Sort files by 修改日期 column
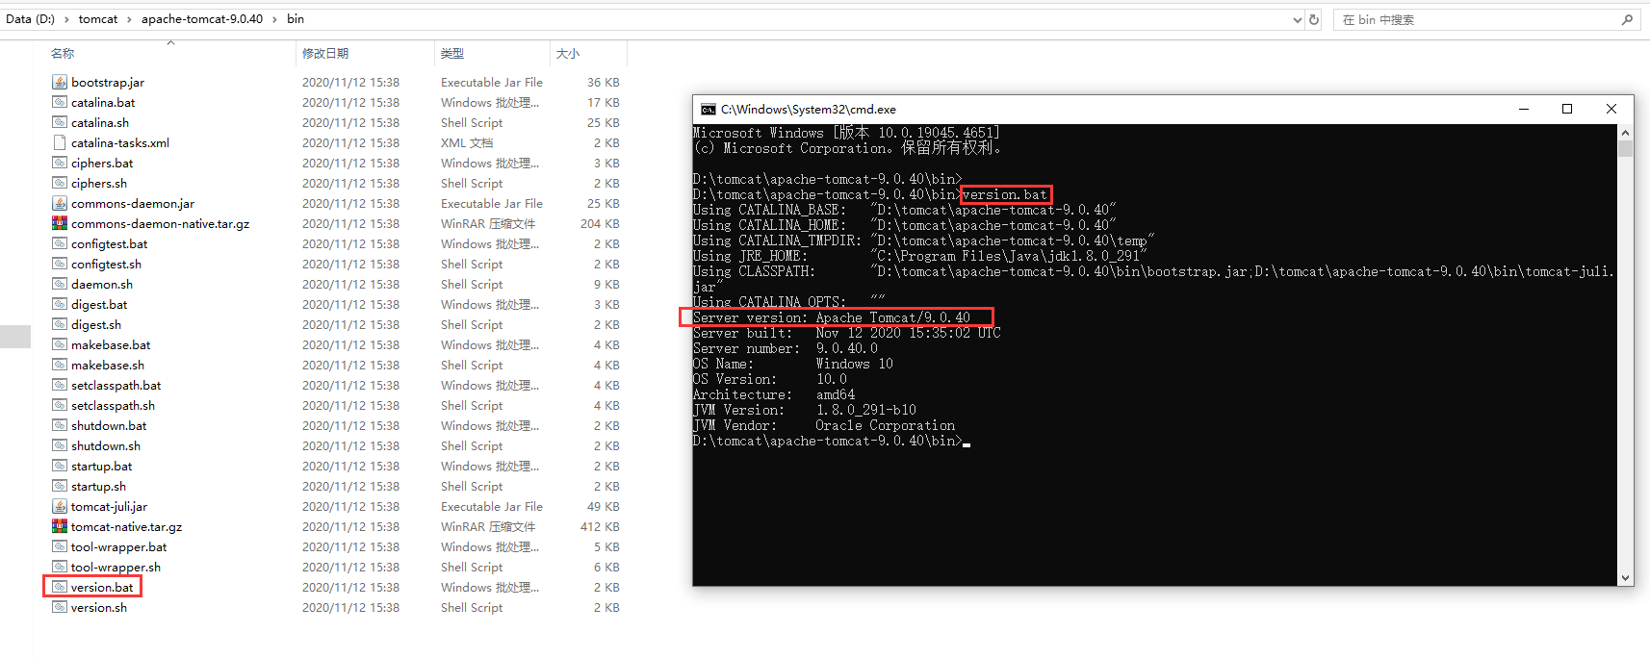 tap(325, 54)
